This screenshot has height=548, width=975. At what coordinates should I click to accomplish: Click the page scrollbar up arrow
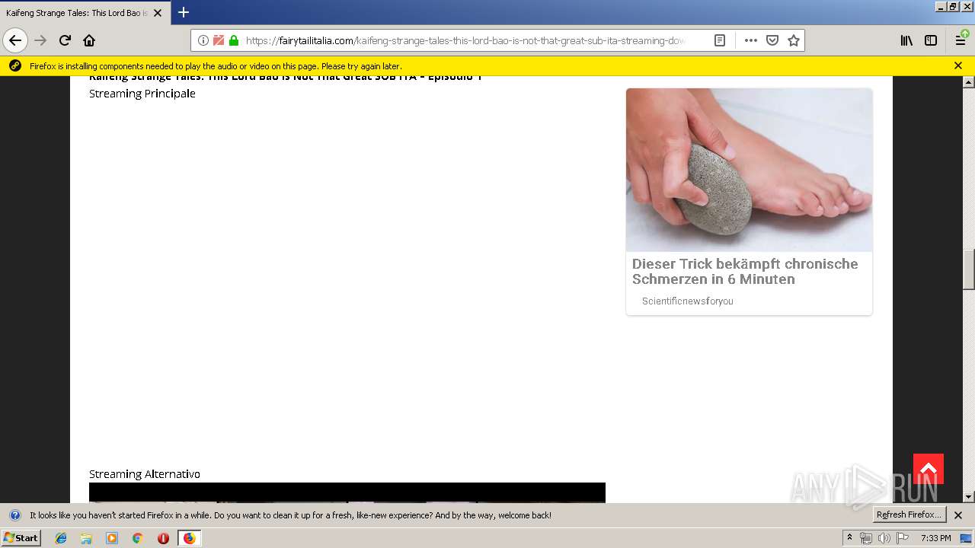969,82
